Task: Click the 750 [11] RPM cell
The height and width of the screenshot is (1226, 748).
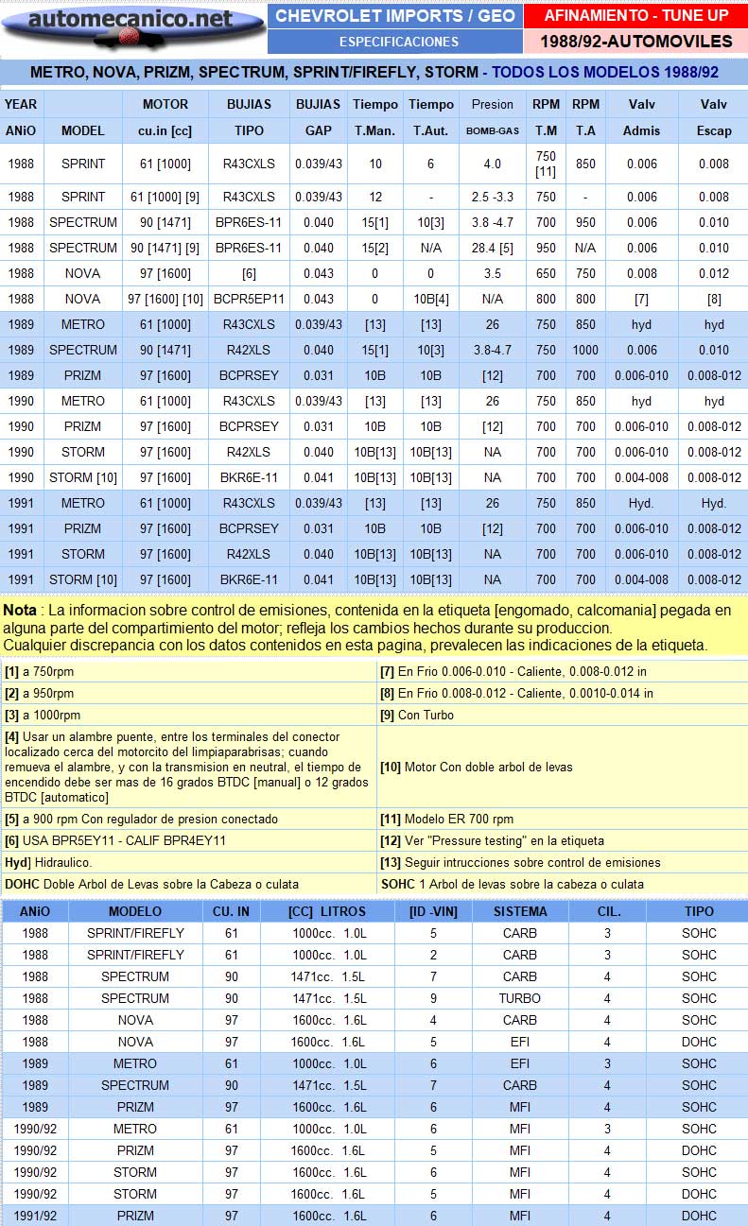Action: point(546,164)
